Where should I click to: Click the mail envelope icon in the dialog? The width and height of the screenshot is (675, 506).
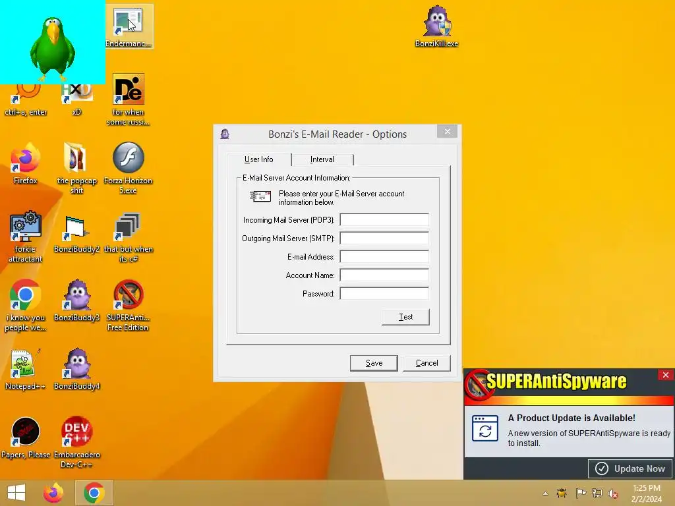[x=260, y=196]
